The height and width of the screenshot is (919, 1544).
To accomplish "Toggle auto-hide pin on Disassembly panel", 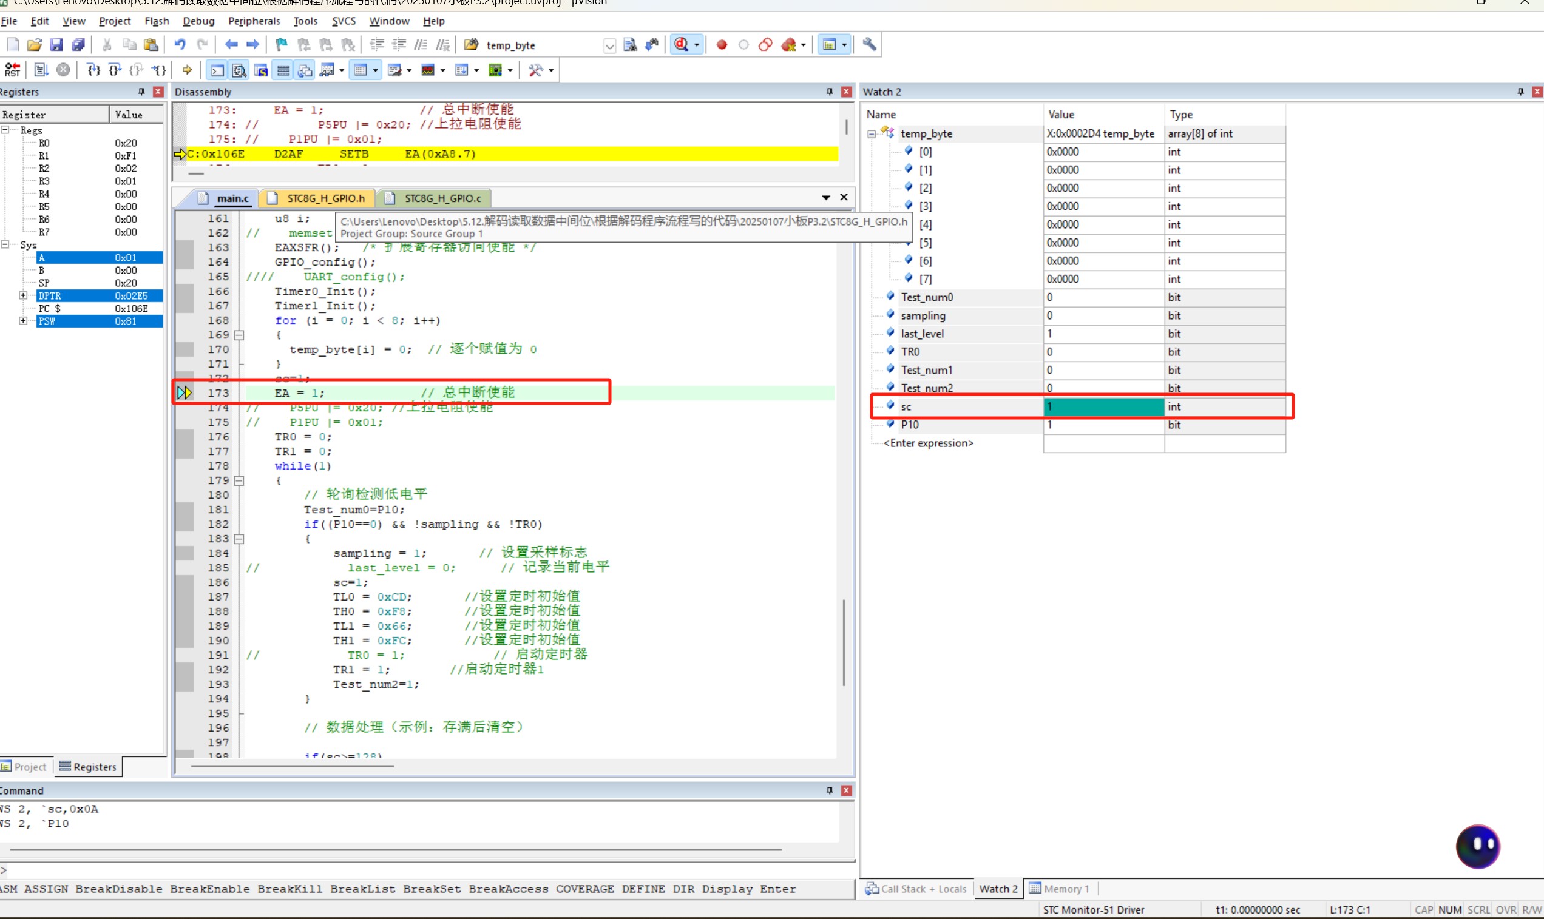I will [830, 92].
